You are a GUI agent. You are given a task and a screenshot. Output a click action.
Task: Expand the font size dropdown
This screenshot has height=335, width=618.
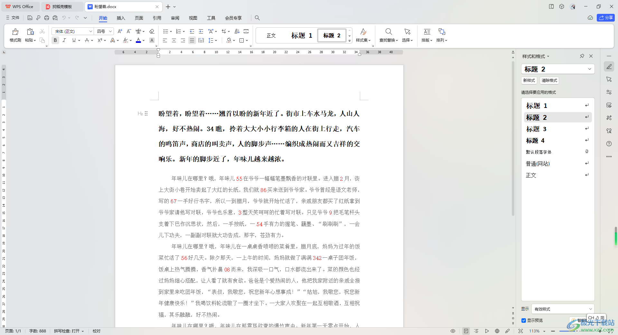point(110,31)
